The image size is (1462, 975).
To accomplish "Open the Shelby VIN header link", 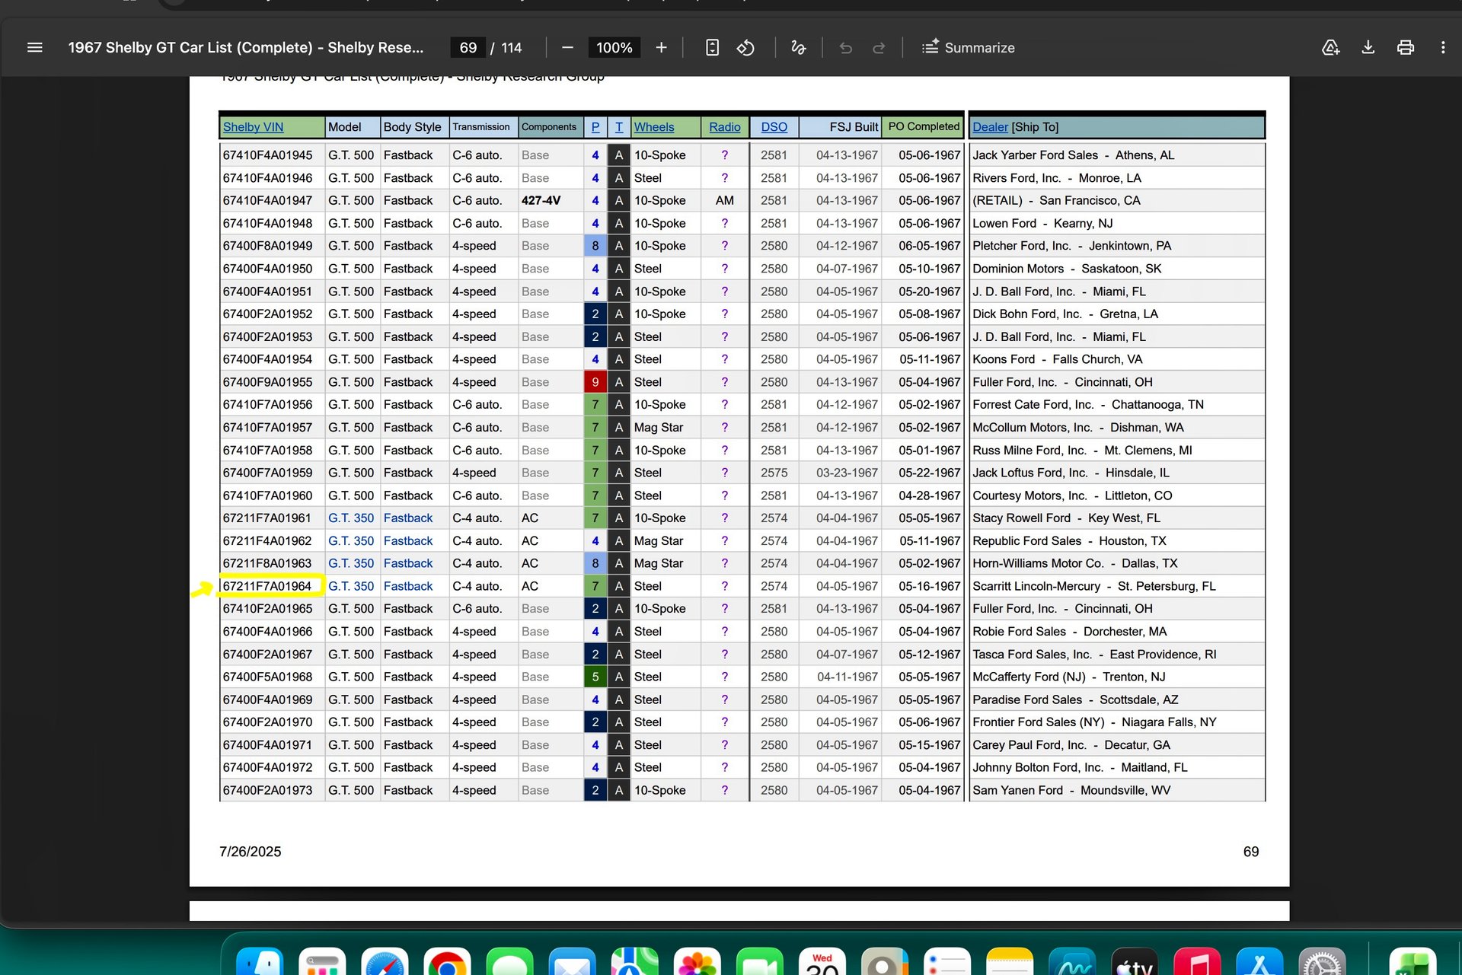I will tap(253, 127).
